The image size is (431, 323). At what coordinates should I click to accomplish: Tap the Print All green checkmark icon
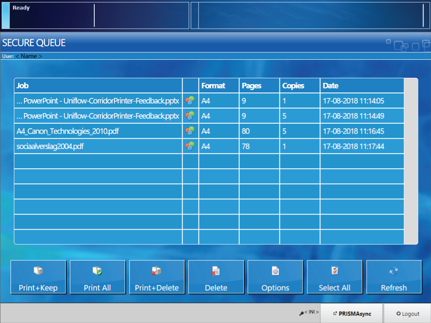pos(97,272)
